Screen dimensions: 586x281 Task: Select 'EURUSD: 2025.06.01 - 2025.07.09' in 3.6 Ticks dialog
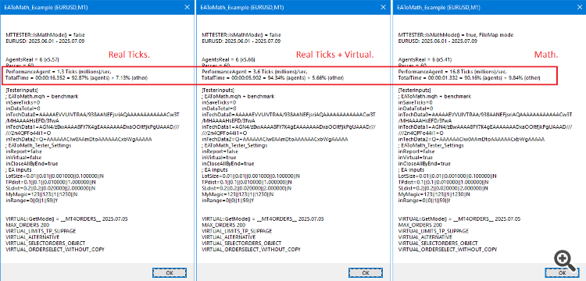coord(241,41)
